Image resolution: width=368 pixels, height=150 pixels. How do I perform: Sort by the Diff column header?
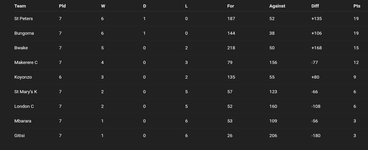(316, 6)
